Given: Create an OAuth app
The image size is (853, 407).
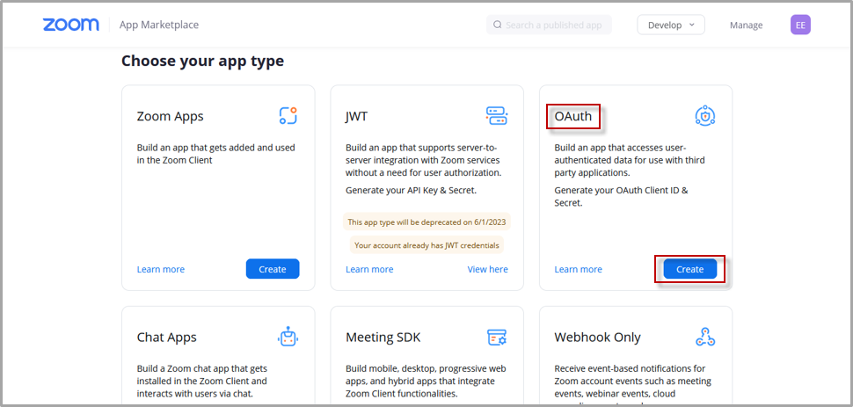Looking at the screenshot, I should point(689,269).
